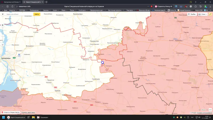Click Открыть в Яндекс Картах link
The height and width of the screenshot is (120, 213).
coord(11,113)
